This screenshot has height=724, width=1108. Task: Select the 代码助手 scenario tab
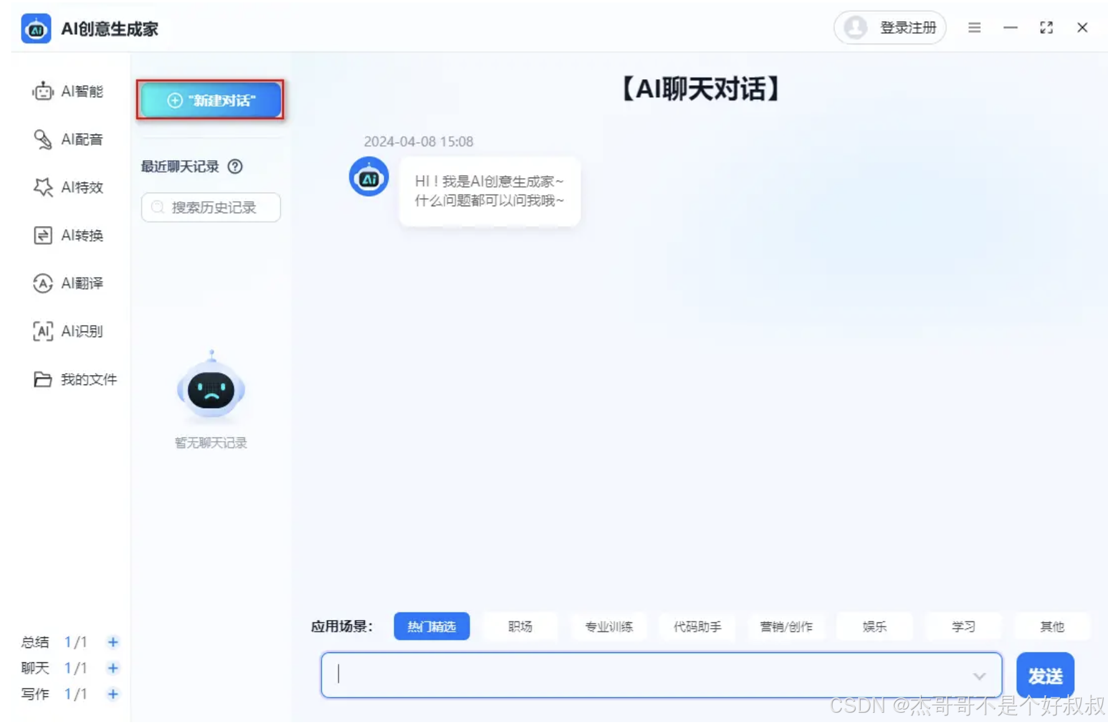pyautogui.click(x=697, y=626)
